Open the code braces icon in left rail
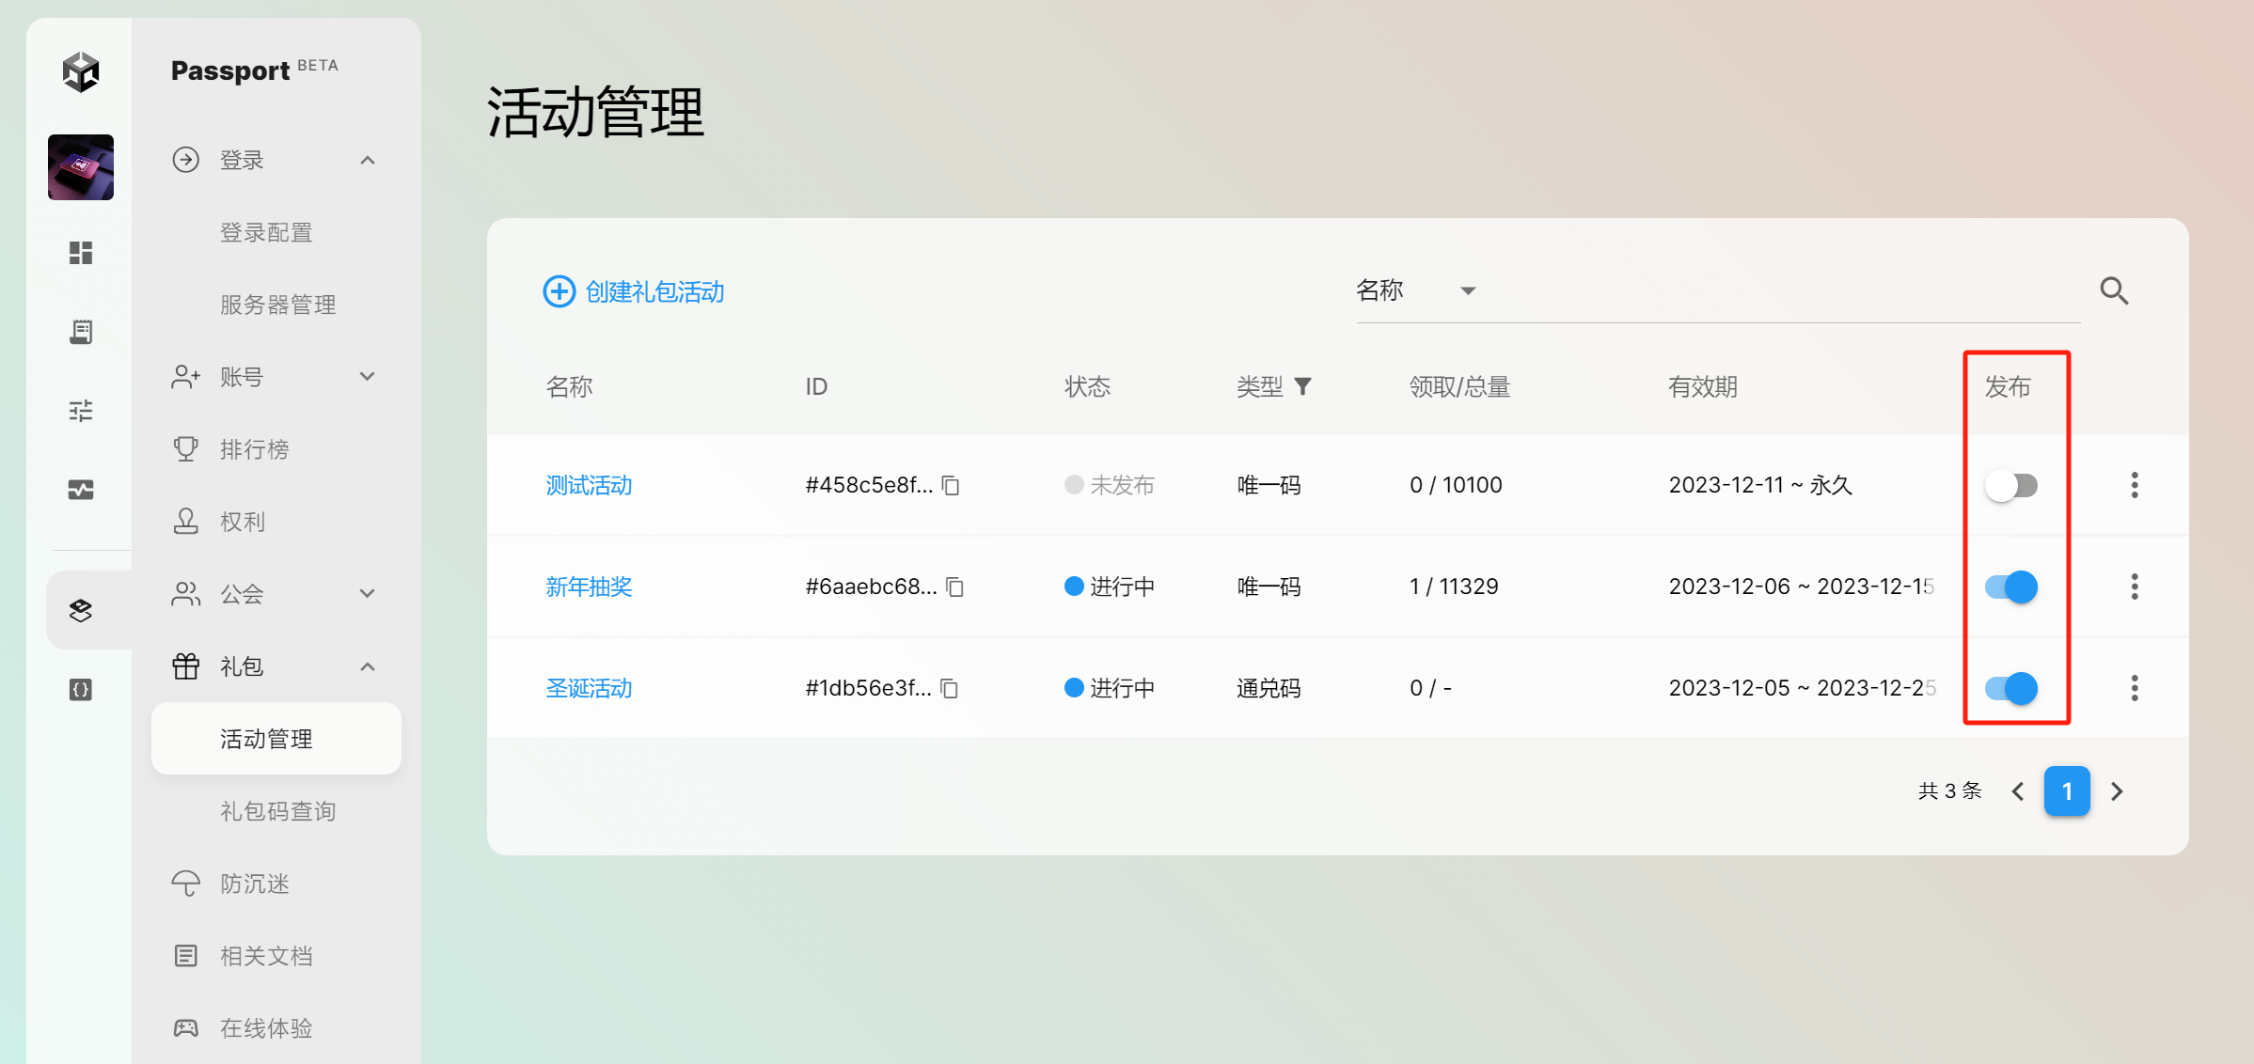This screenshot has width=2254, height=1064. tap(81, 690)
